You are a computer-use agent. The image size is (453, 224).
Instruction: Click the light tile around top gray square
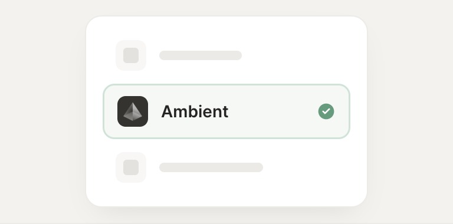tap(131, 55)
